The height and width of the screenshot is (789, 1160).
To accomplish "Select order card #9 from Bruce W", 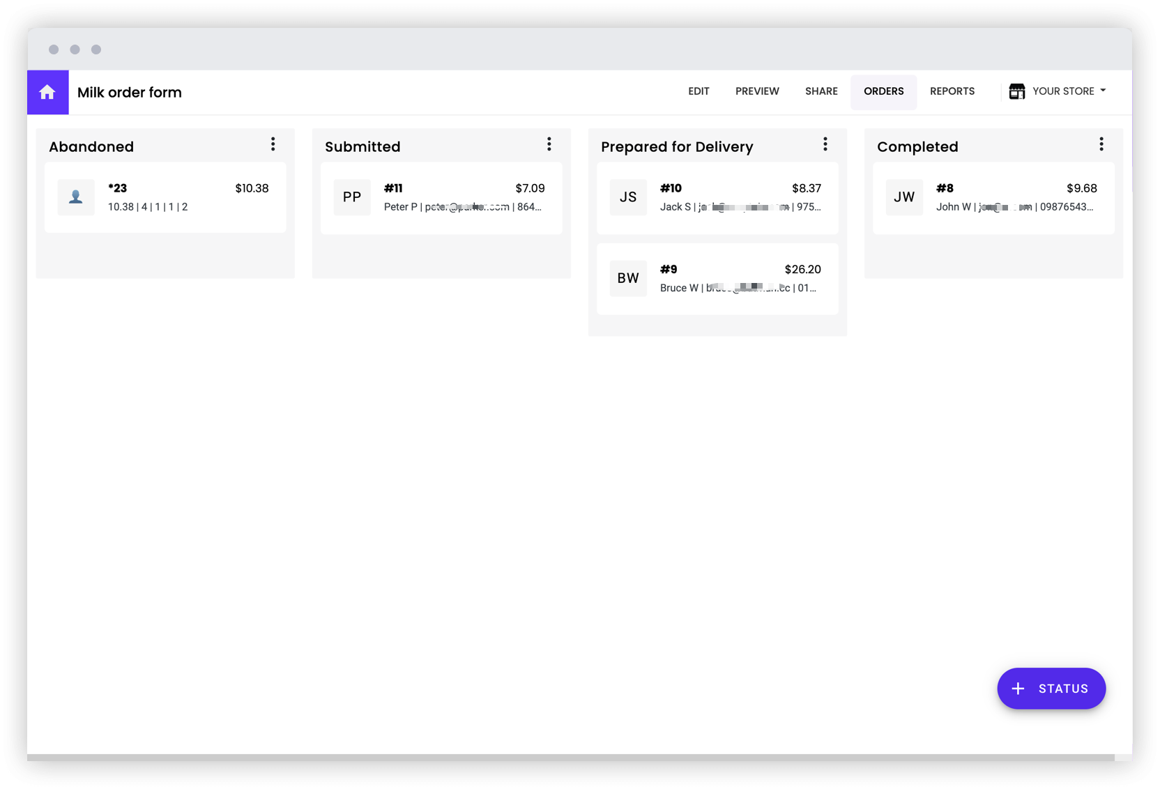I will coord(717,278).
